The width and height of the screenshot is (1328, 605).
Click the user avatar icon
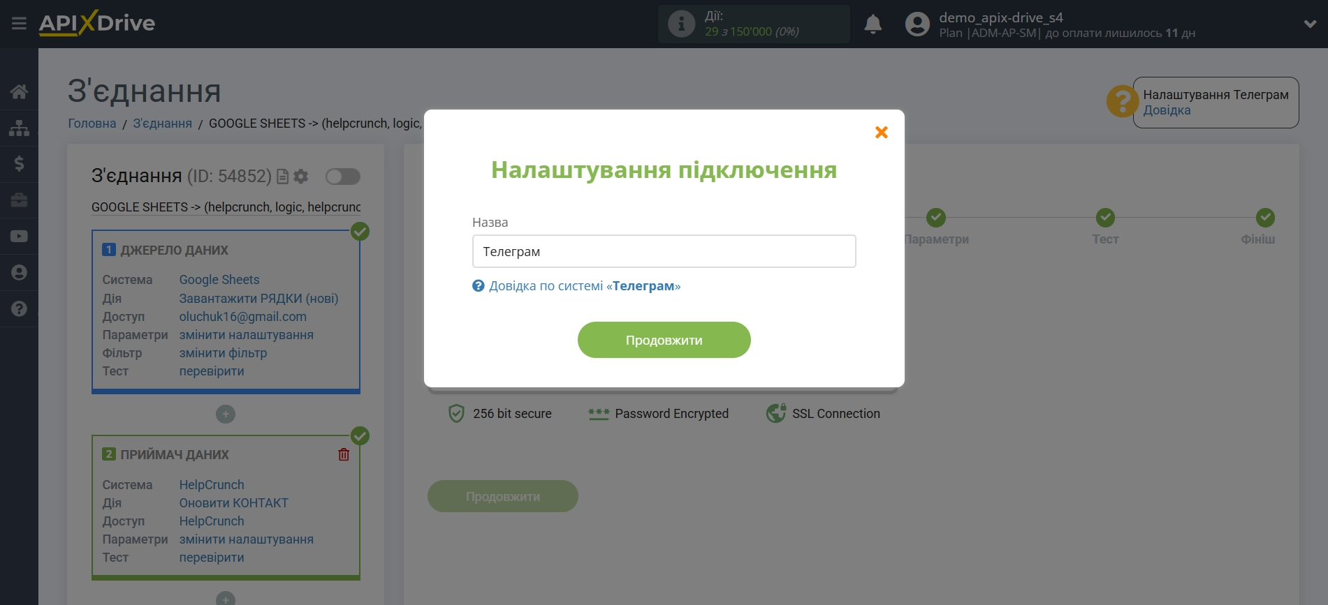[917, 24]
